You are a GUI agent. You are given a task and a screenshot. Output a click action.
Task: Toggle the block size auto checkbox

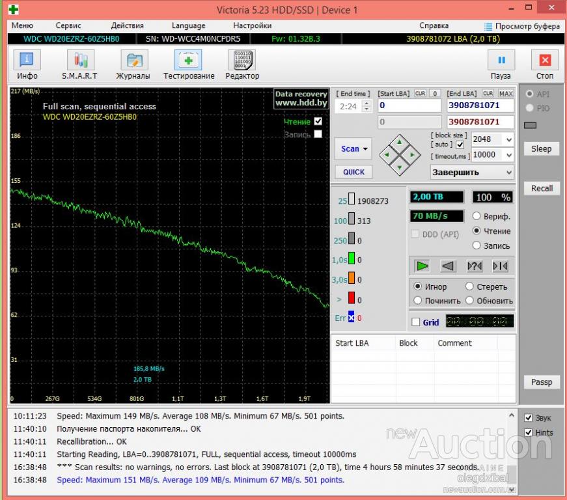click(460, 145)
